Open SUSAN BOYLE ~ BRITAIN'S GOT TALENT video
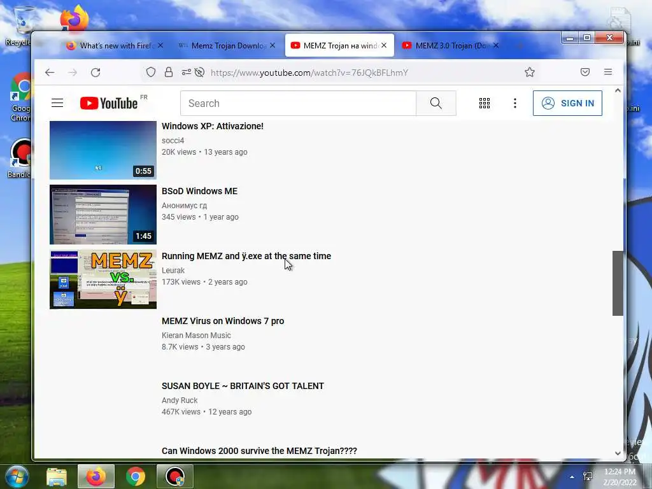 point(243,386)
